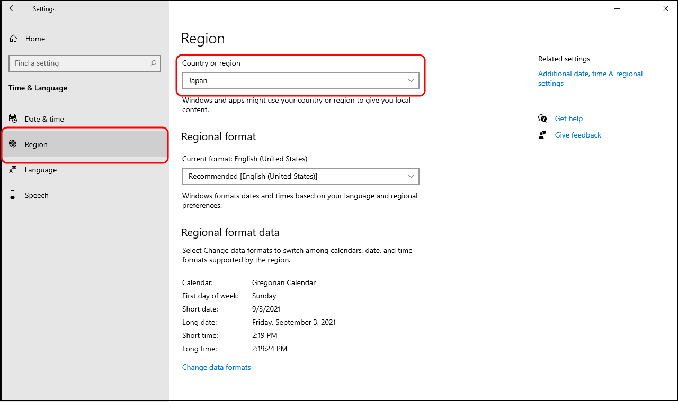Select the Region settings page
Viewport: 678px width, 402px height.
[85, 144]
